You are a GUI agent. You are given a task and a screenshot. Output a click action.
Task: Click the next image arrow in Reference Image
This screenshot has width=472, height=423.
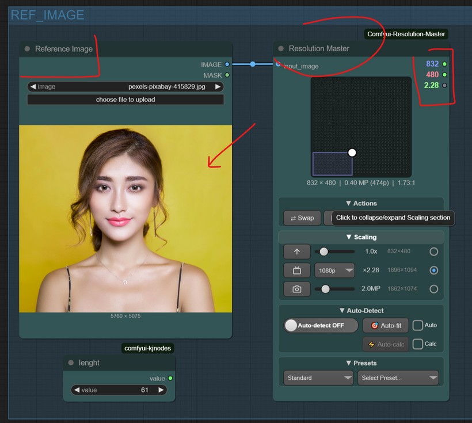pos(218,87)
